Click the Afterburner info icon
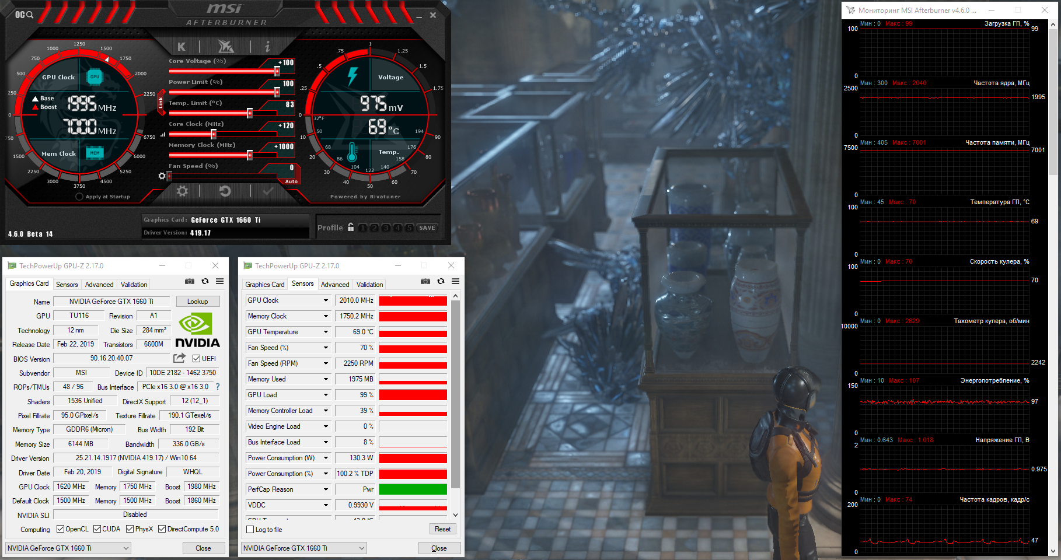 pos(267,47)
